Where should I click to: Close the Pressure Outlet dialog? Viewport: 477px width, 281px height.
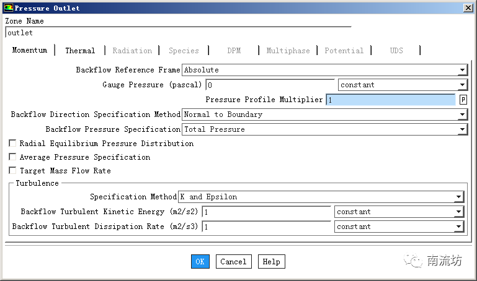pyautogui.click(x=468, y=8)
